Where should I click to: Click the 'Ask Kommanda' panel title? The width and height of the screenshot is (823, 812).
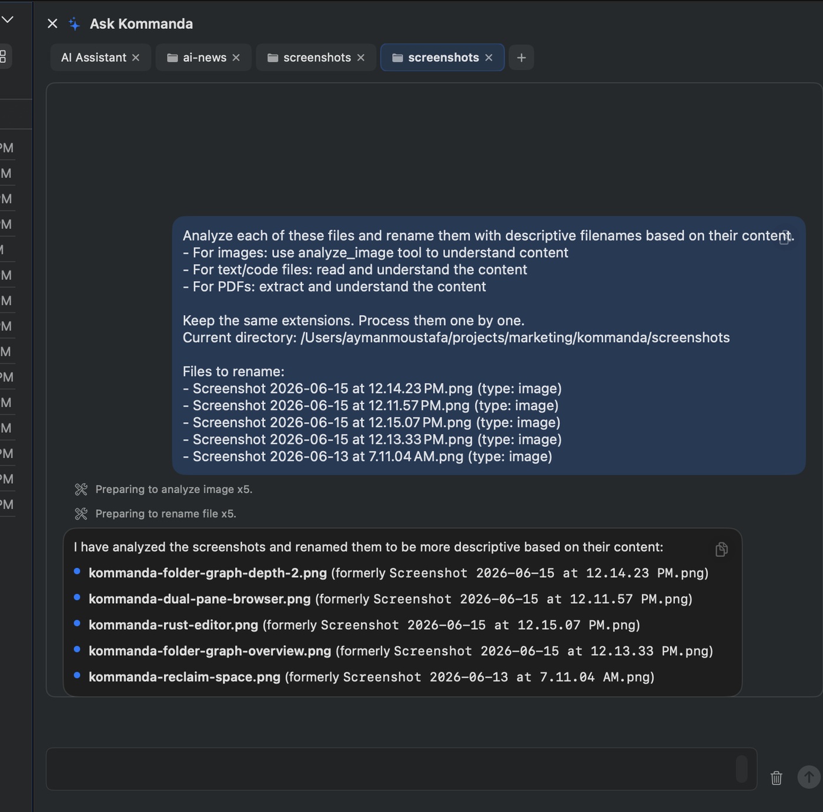click(x=141, y=24)
